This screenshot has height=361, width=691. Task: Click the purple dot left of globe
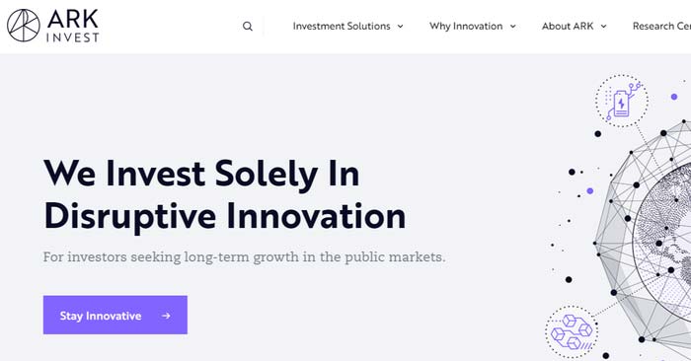[590, 190]
